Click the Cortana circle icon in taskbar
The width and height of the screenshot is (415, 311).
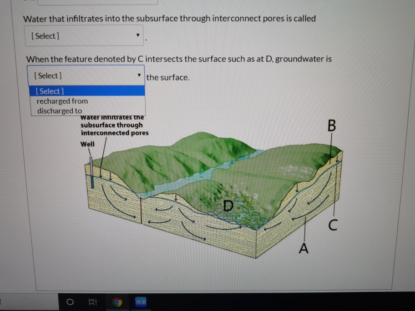pyautogui.click(x=70, y=302)
